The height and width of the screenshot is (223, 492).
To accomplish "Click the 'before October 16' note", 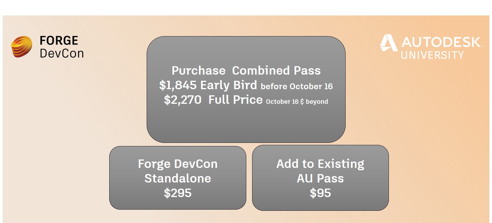I will 297,86.
